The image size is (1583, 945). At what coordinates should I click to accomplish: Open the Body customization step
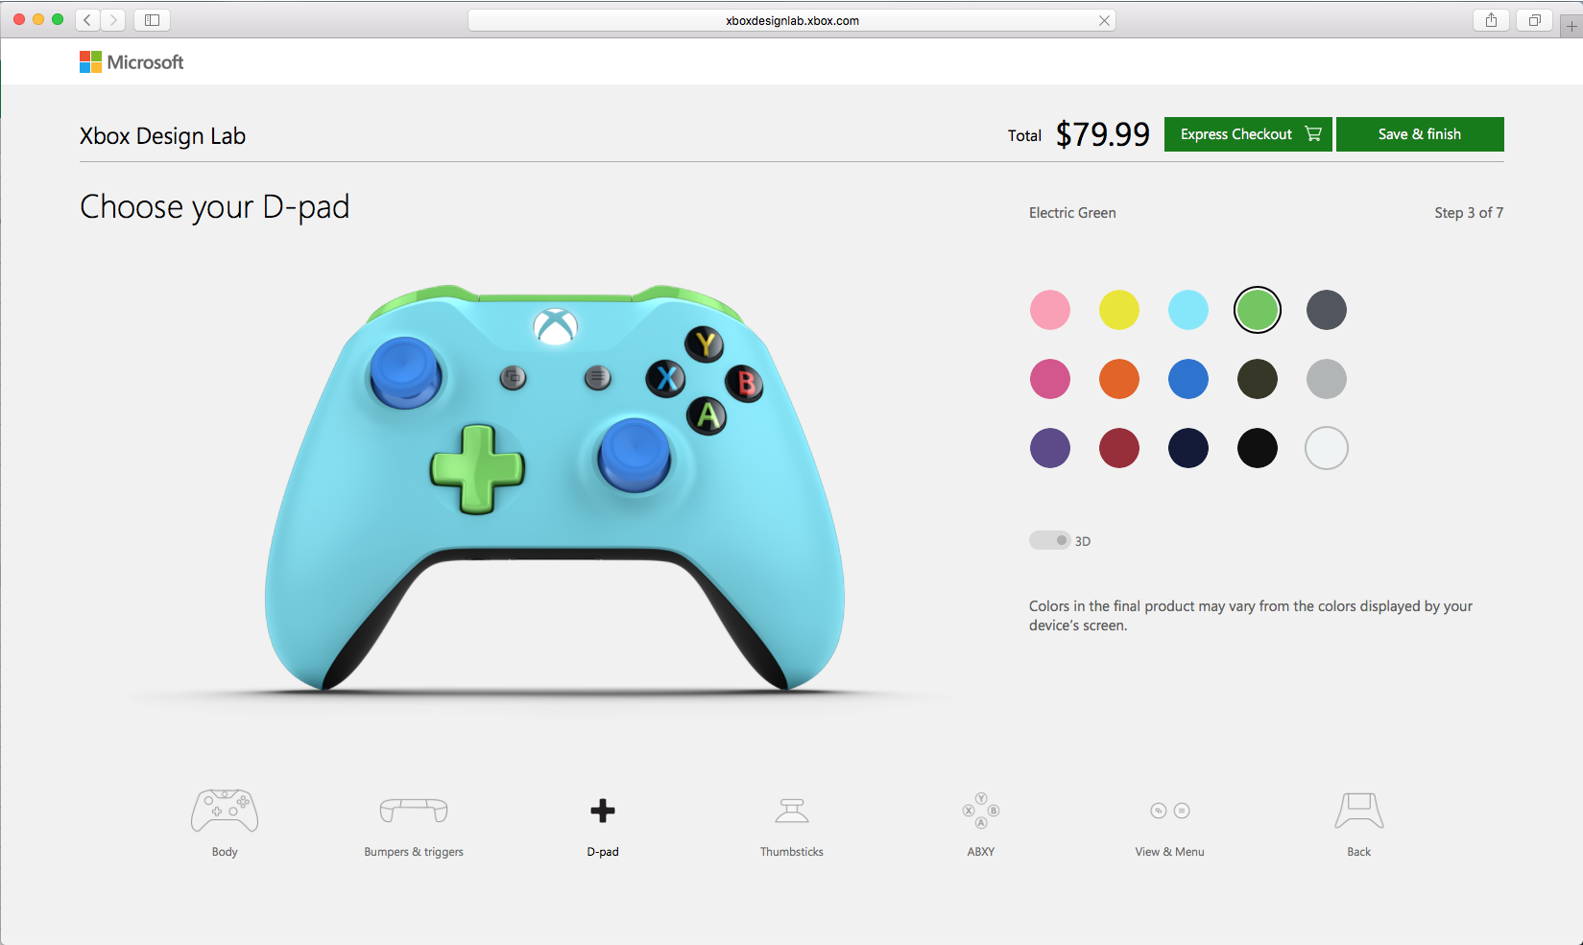point(225,812)
